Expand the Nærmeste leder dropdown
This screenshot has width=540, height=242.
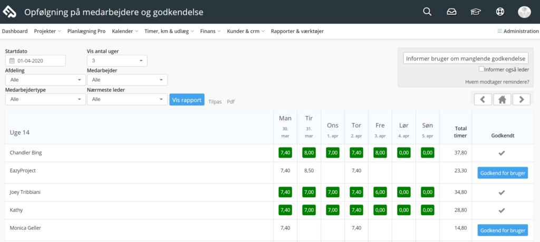(x=127, y=99)
